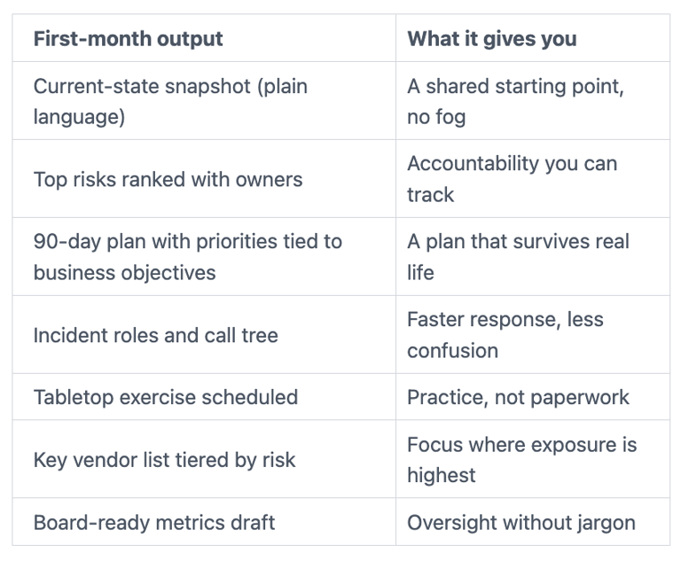The height and width of the screenshot is (561, 681).
Task: Select the "Incident roles and call tree" cell
Action: coord(155,335)
